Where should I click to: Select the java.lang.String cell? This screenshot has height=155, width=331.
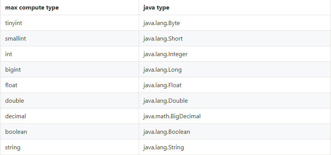(x=235, y=147)
